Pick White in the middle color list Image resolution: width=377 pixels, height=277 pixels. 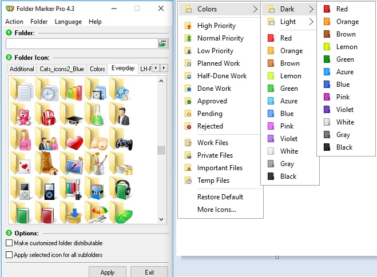tap(289, 151)
